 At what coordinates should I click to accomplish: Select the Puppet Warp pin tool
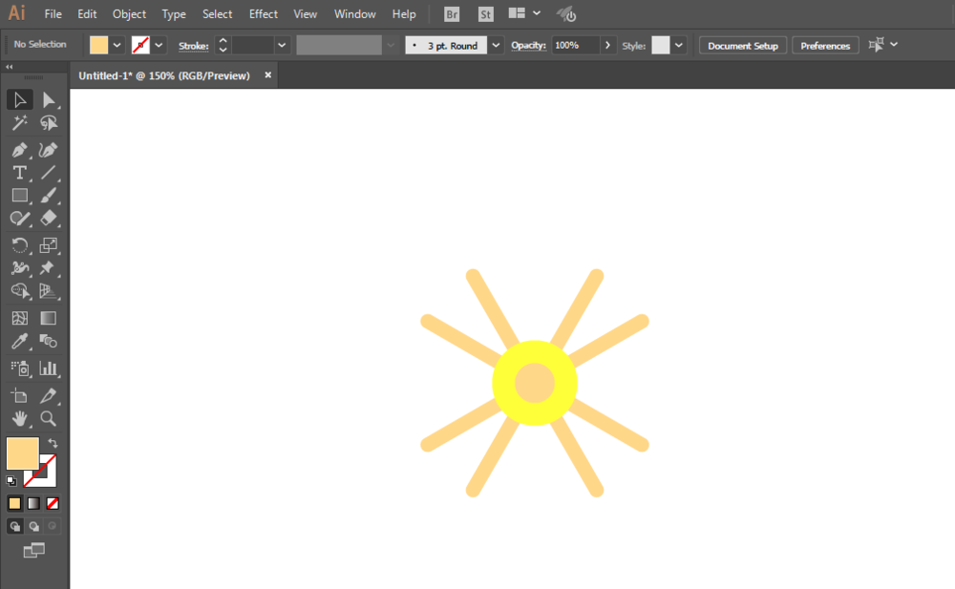point(48,268)
